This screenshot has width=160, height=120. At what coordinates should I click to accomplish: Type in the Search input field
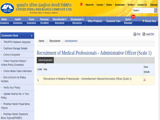coord(143,10)
